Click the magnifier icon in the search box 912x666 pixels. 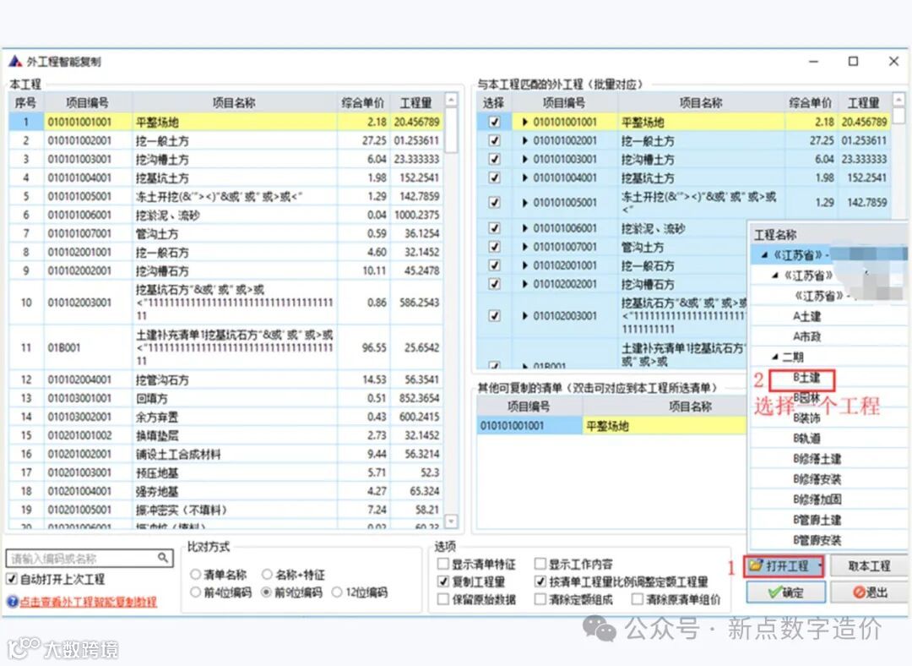(164, 558)
